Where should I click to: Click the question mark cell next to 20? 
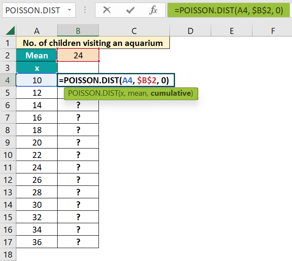coord(78,143)
